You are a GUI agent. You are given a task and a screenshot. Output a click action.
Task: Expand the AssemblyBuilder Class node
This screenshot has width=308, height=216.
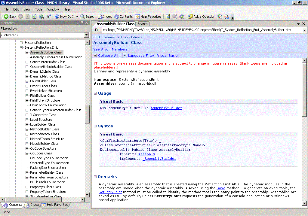click(x=27, y=52)
